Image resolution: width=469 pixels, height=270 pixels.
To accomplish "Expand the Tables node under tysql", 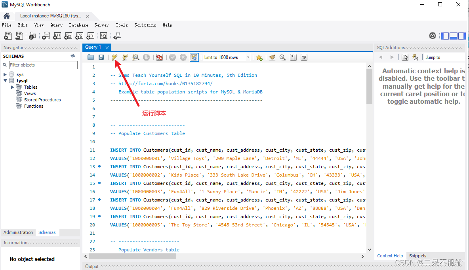I will (x=13, y=87).
